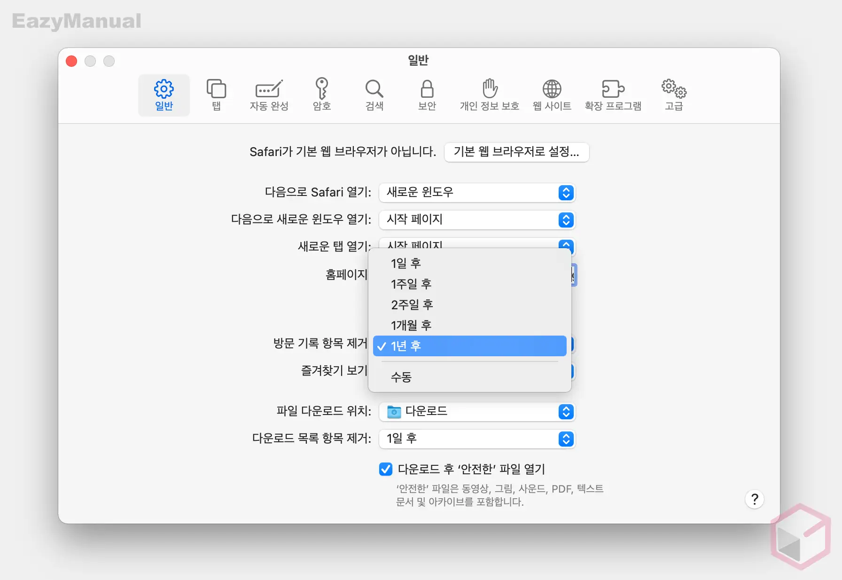842x580 pixels.
Task: Click the help question mark button
Action: point(755,499)
